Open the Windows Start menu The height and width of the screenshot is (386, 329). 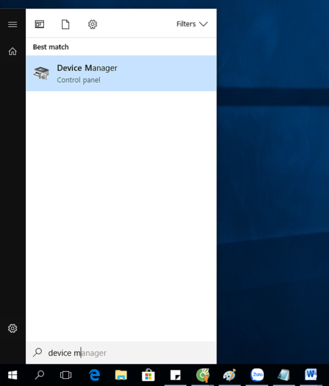13,375
